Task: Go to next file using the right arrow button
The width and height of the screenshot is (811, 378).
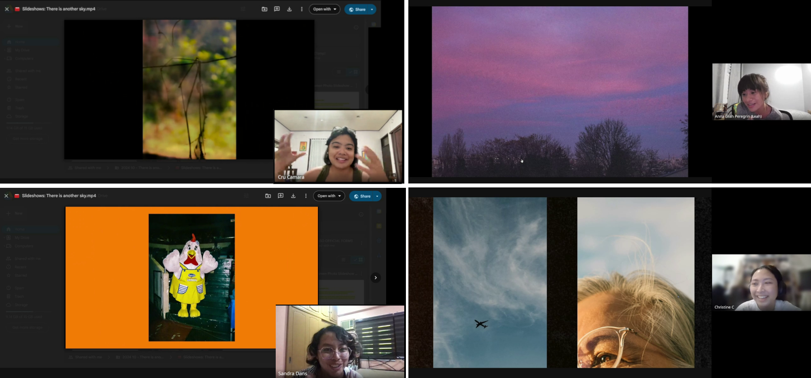Action: coord(376,278)
